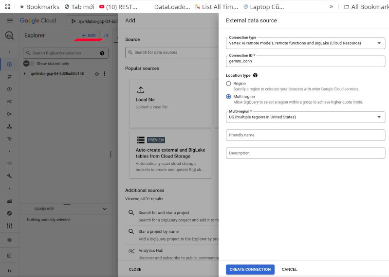Screen dimensions: 389x277
Task: Open the List All Tim... bookmark
Action: [x=217, y=7]
